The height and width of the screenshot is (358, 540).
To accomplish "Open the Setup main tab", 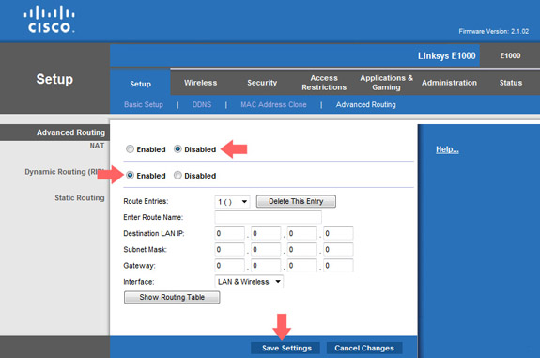I will click(140, 84).
